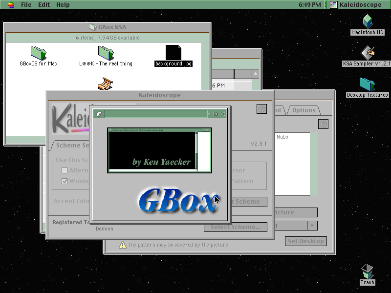Uncheck the Window checkbox in Kaleidoscope

[65, 181]
